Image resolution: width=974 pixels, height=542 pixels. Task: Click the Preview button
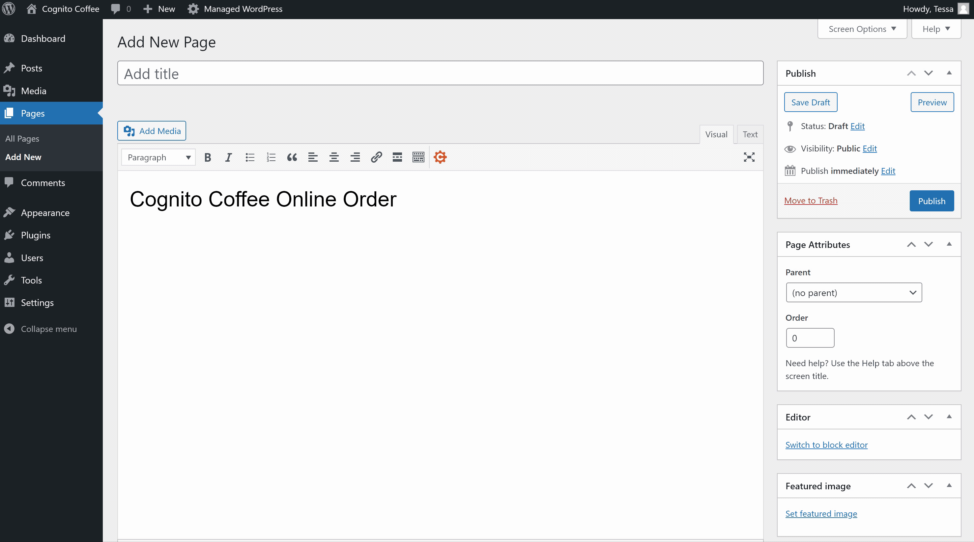pyautogui.click(x=932, y=102)
